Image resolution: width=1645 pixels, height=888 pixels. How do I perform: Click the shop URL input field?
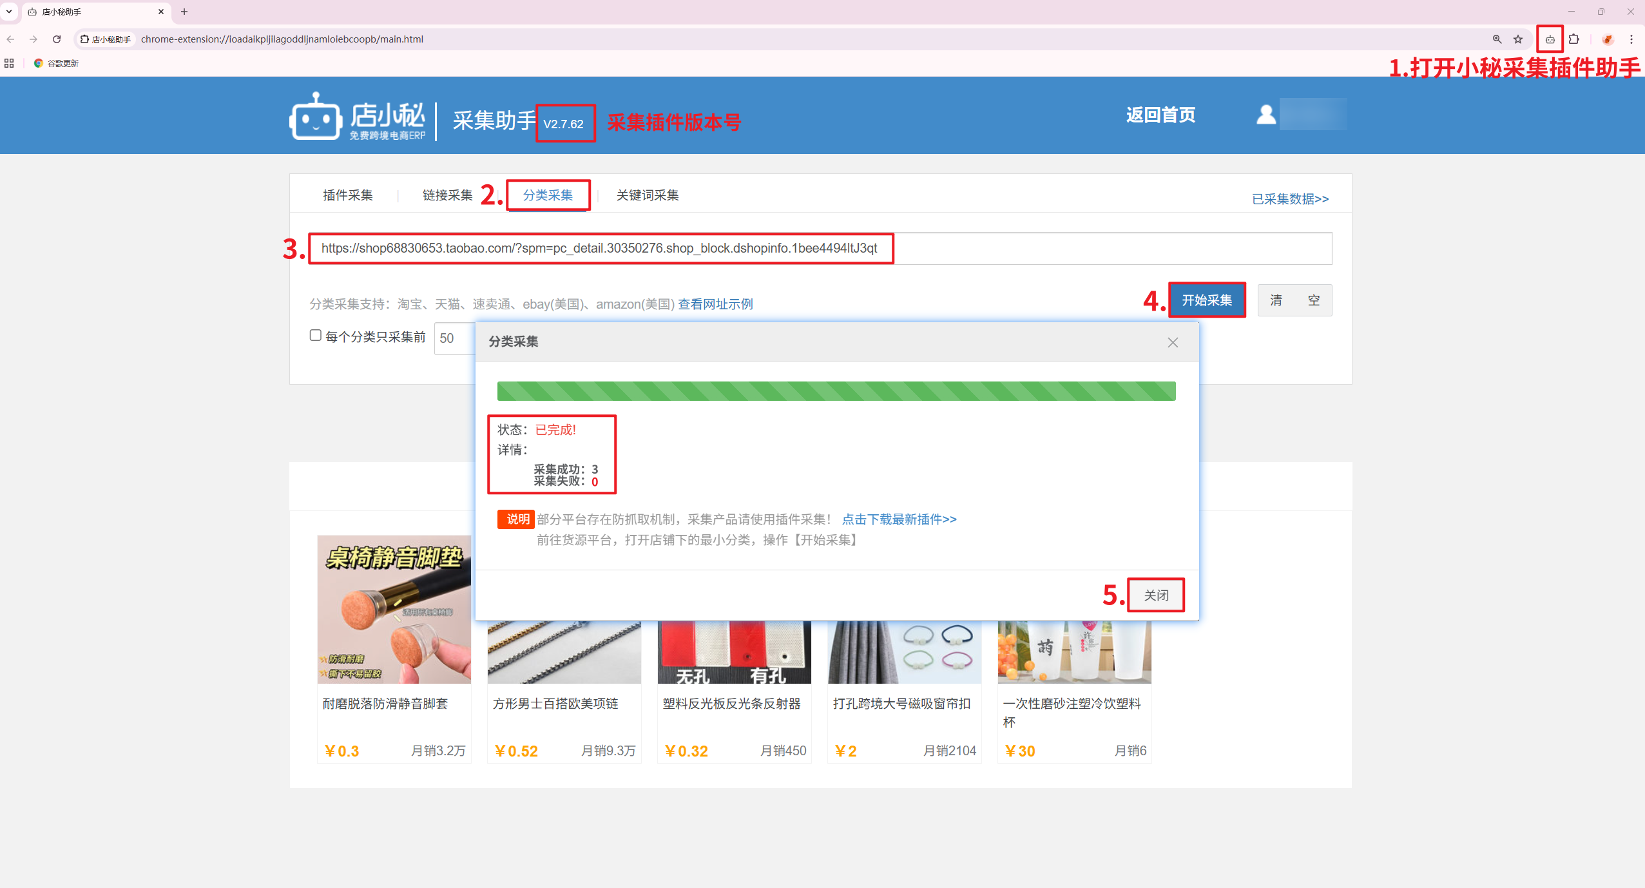tap(820, 248)
